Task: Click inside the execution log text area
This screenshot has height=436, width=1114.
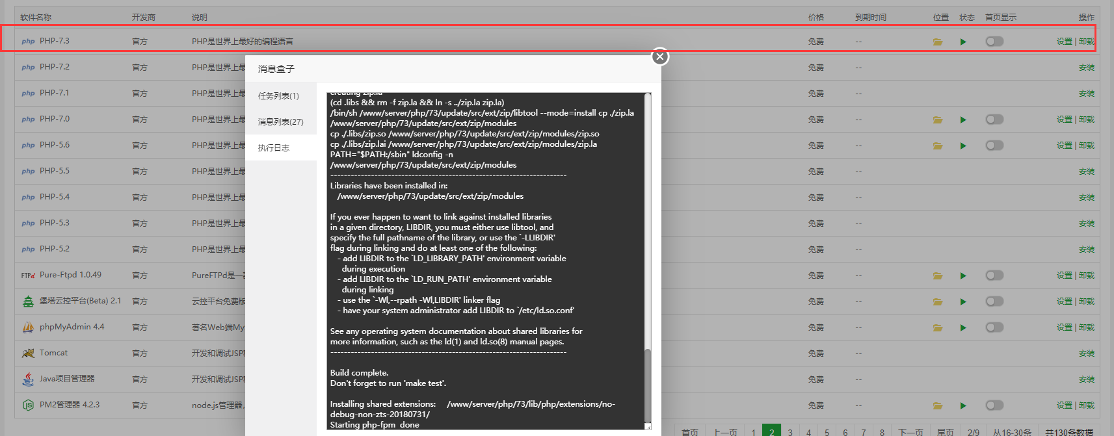Action: click(486, 261)
